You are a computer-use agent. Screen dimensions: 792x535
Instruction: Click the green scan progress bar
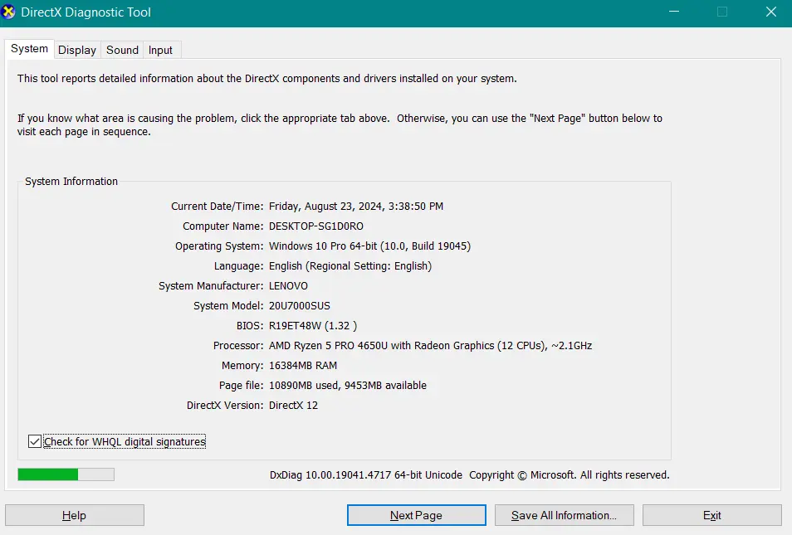pyautogui.click(x=66, y=474)
